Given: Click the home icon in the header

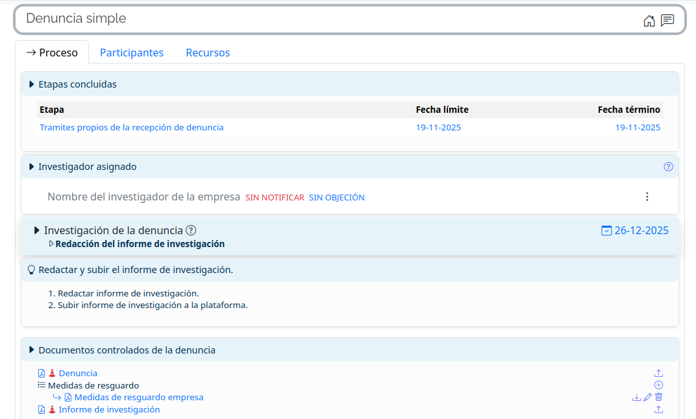Looking at the screenshot, I should tap(649, 21).
